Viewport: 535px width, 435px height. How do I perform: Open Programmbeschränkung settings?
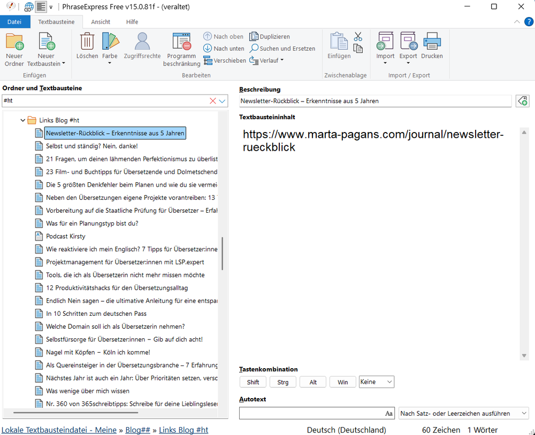[181, 50]
